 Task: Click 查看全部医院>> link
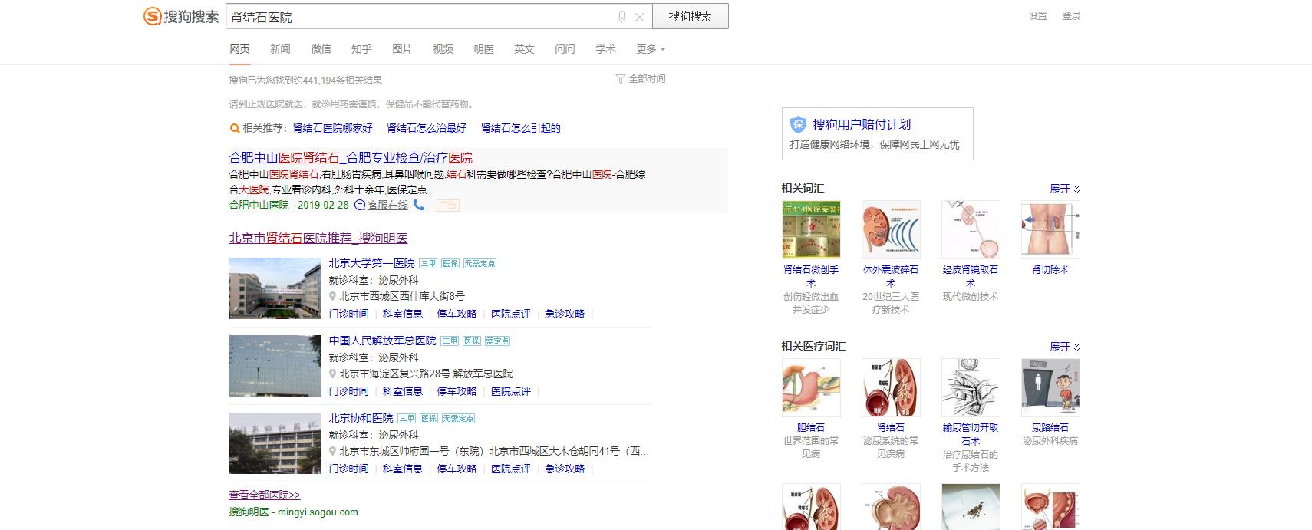tap(265, 495)
